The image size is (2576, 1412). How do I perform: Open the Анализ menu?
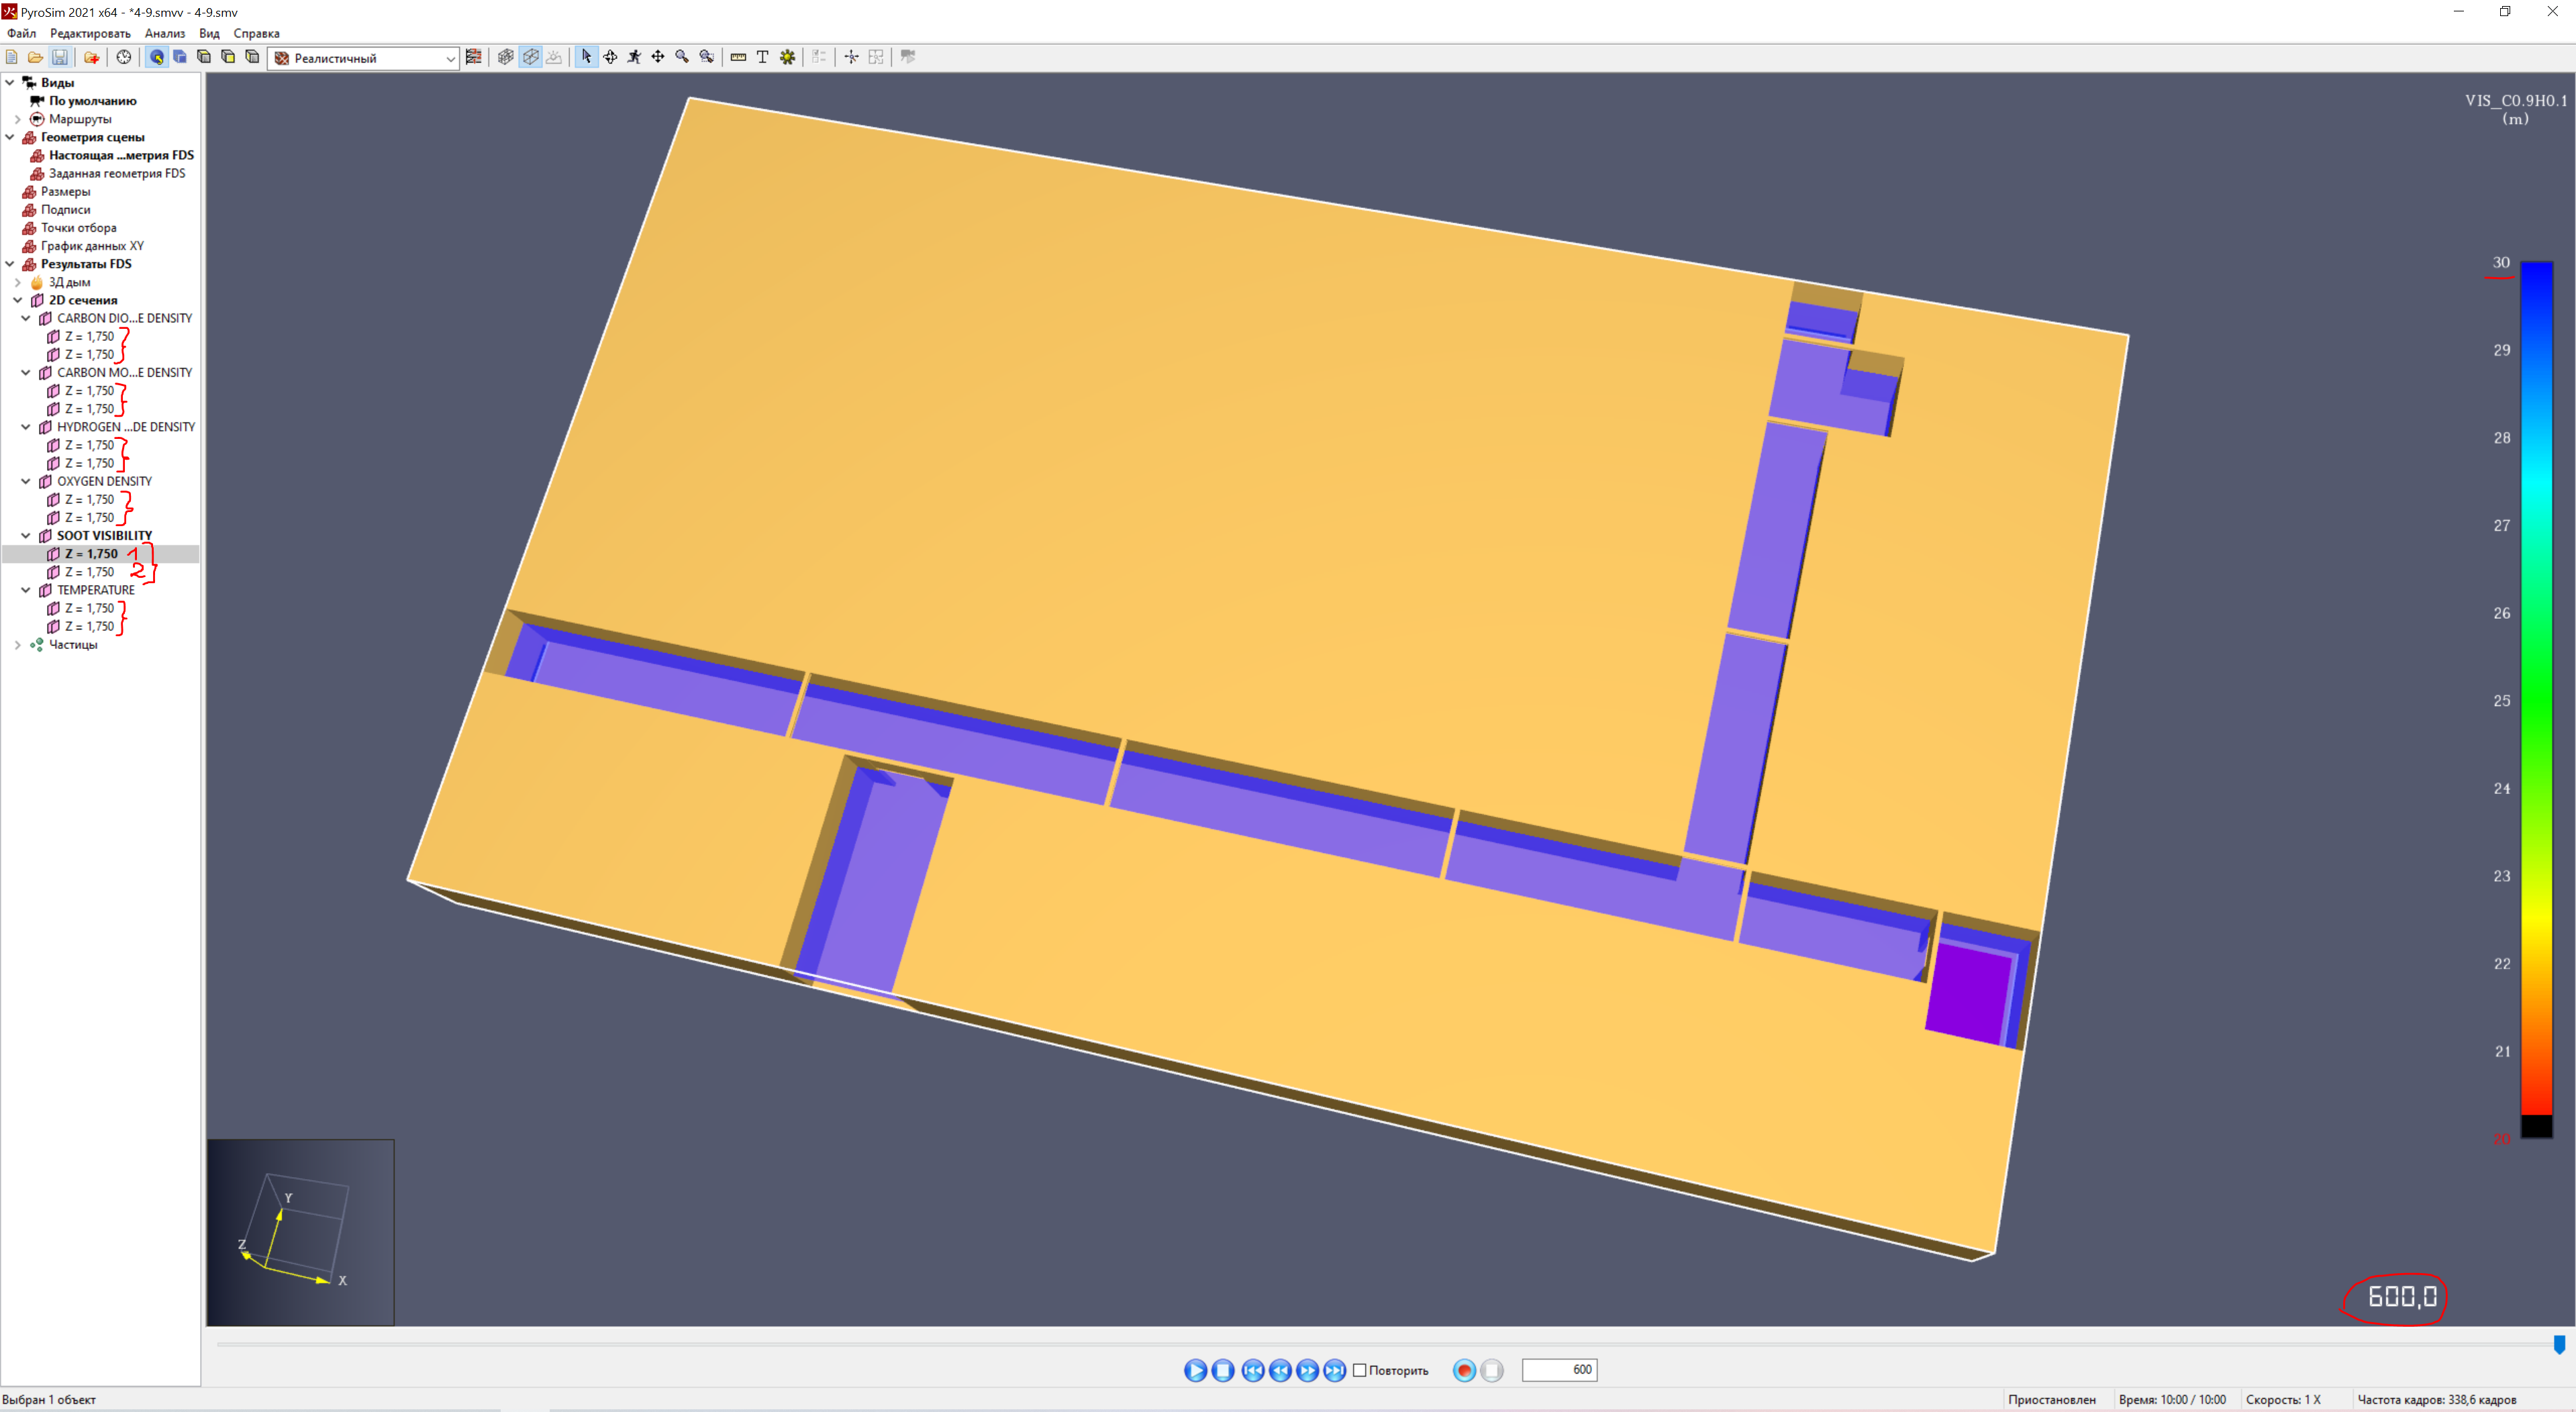(165, 33)
